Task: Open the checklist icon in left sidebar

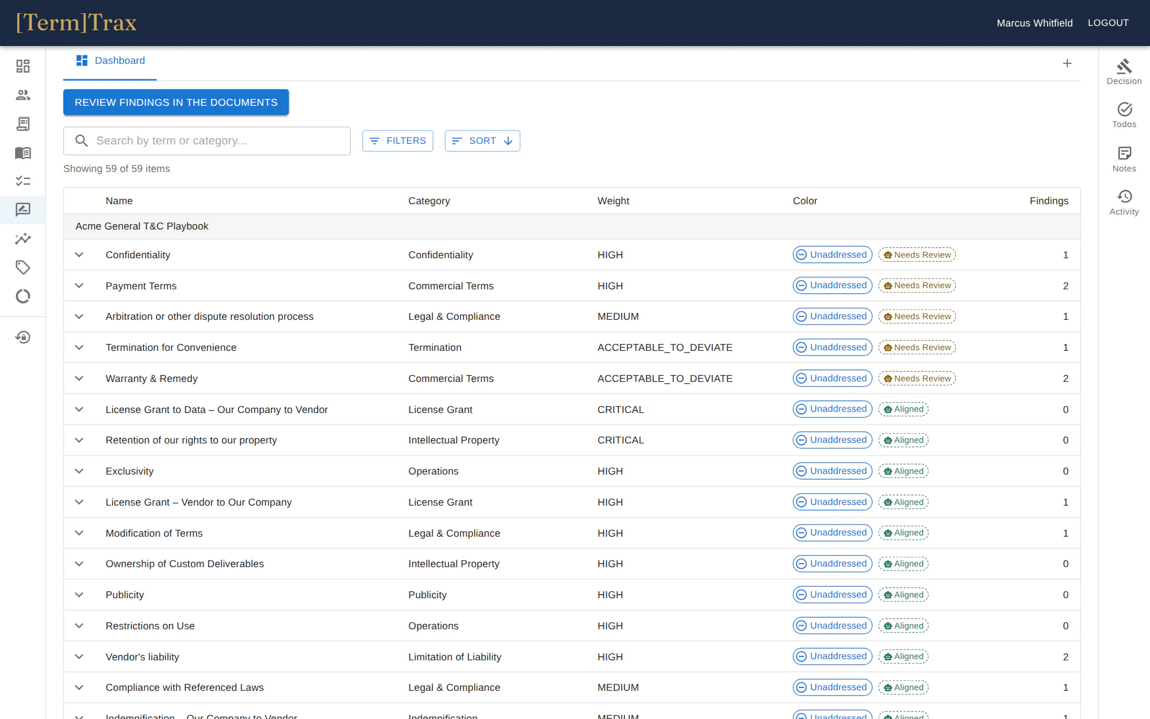Action: [x=23, y=181]
